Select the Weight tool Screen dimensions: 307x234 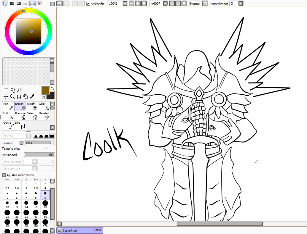(x=32, y=106)
